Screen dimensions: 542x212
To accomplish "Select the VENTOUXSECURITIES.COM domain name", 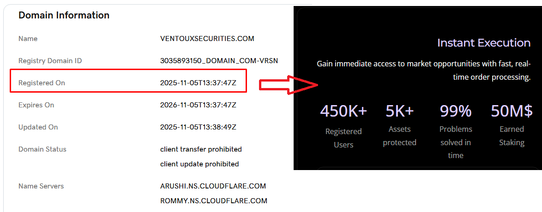I will pyautogui.click(x=207, y=39).
